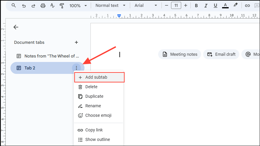Image resolution: width=260 pixels, height=146 pixels.
Task: Open the search menus magnifier icon
Action: [14, 5]
